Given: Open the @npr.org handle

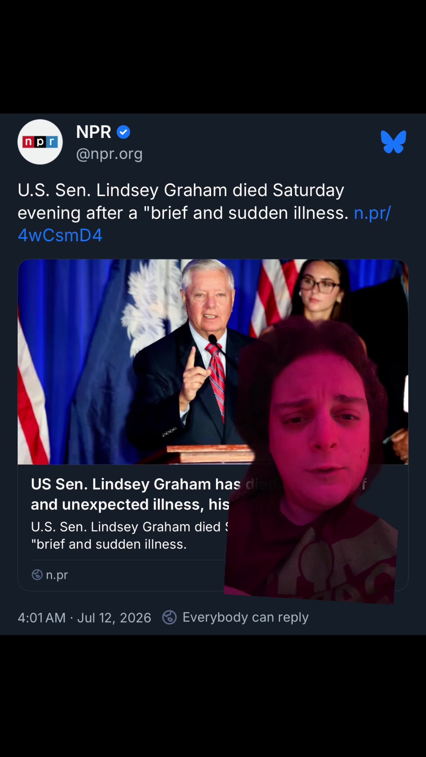Looking at the screenshot, I should [x=109, y=154].
